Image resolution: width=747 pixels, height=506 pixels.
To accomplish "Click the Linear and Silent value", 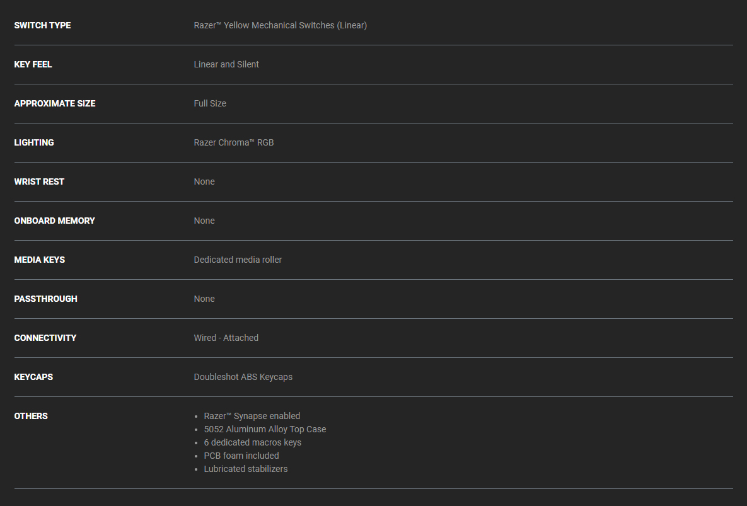I will [226, 64].
